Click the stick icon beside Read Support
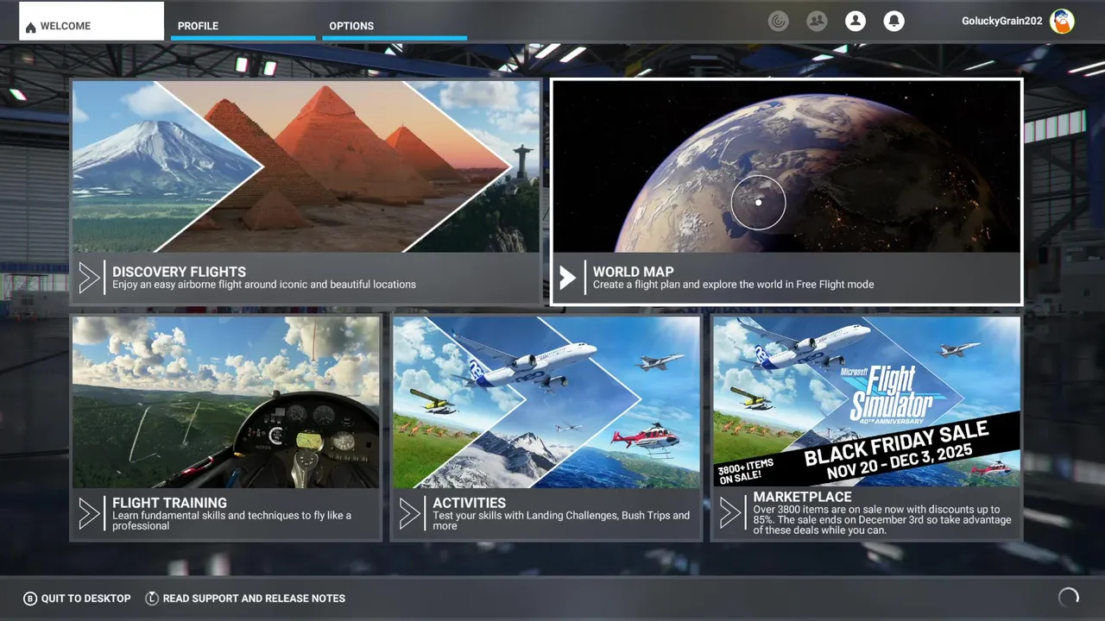The image size is (1105, 621). pyautogui.click(x=152, y=599)
